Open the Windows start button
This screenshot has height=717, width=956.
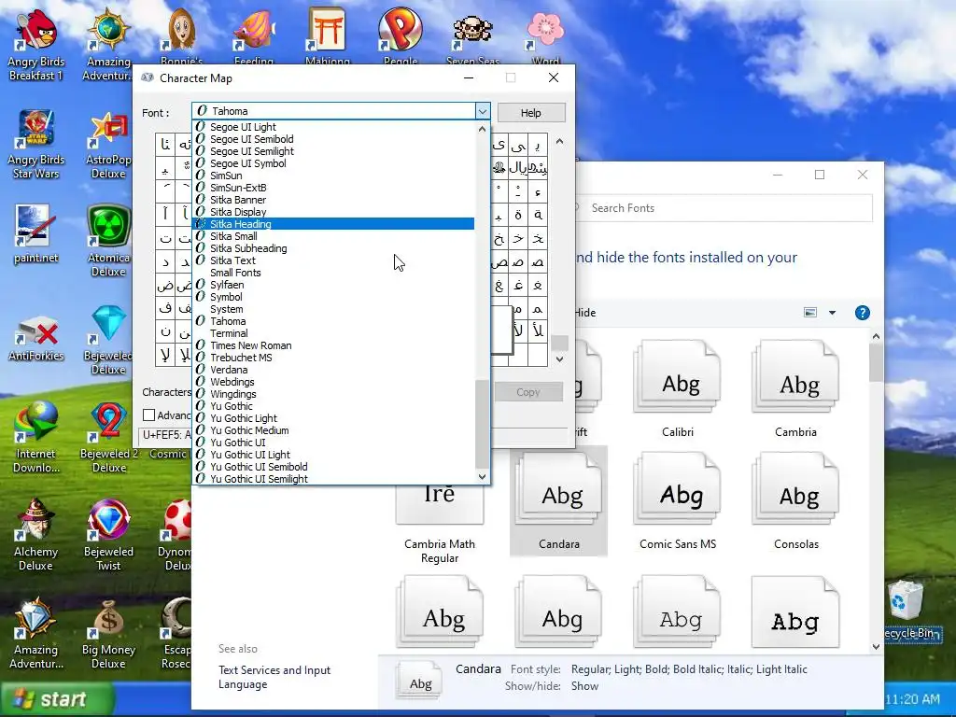(57, 698)
